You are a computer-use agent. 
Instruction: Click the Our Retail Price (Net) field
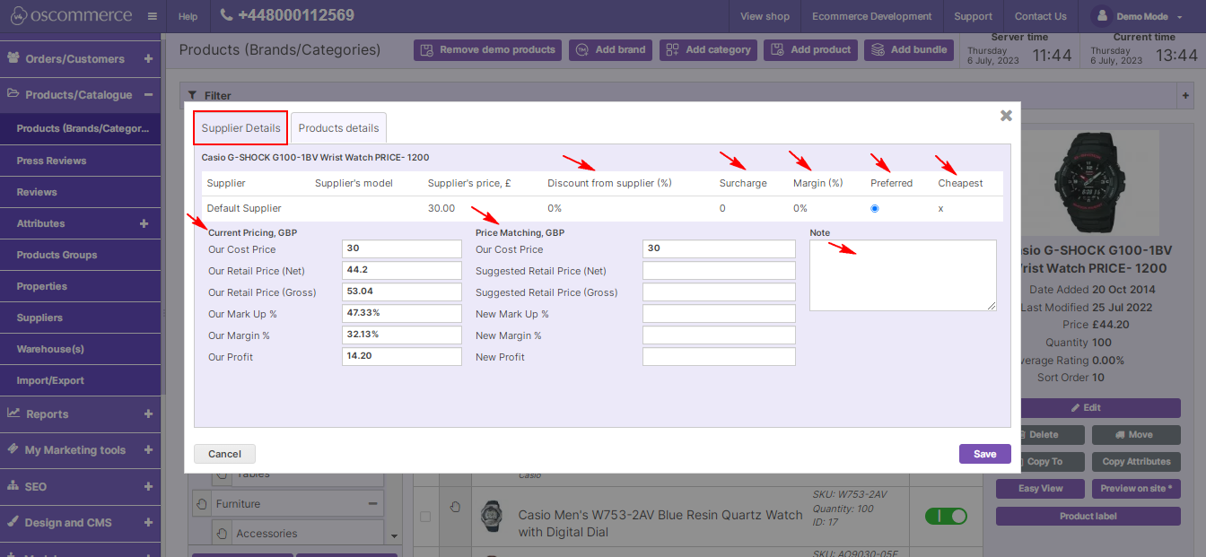pos(402,271)
